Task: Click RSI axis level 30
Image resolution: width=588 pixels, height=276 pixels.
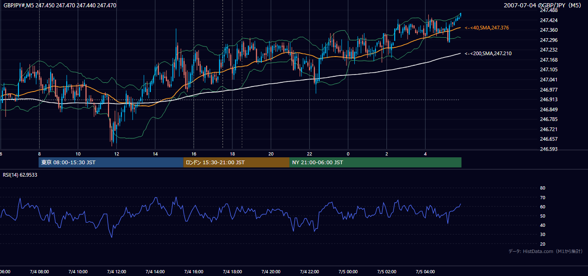Action: click(x=542, y=235)
